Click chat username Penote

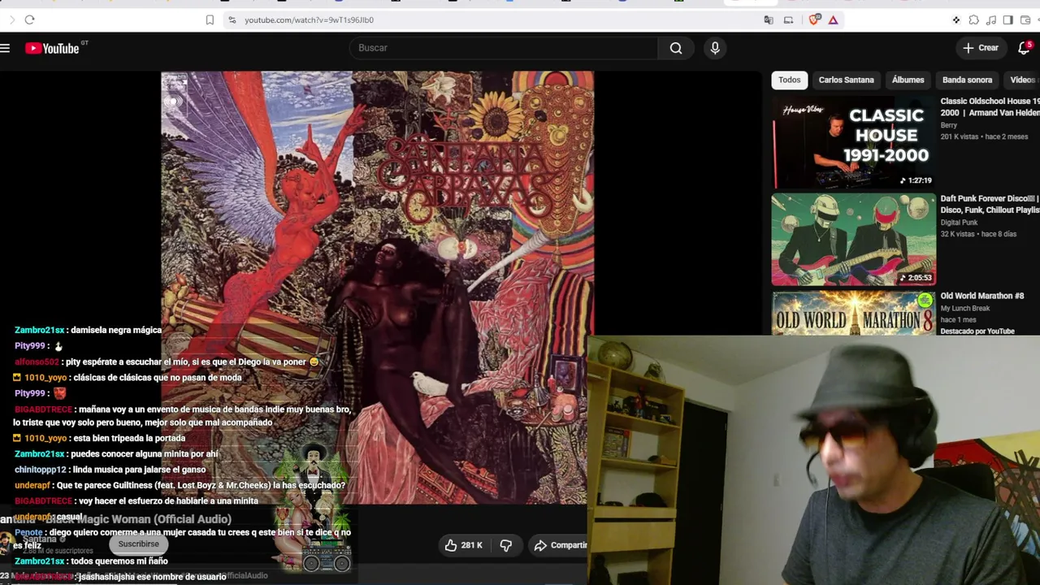(28, 533)
